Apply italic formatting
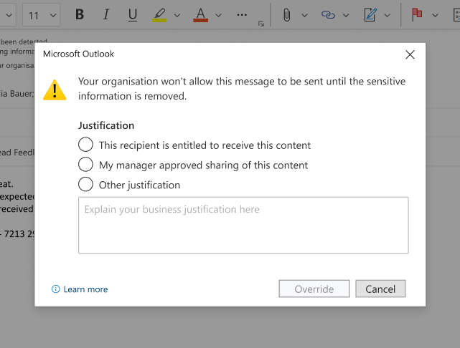This screenshot has height=348, width=460. pyautogui.click(x=106, y=15)
